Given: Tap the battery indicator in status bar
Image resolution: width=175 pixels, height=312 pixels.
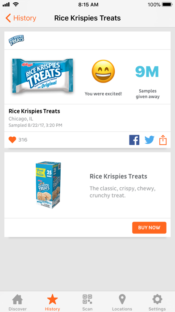Looking at the screenshot, I should coord(167,4).
